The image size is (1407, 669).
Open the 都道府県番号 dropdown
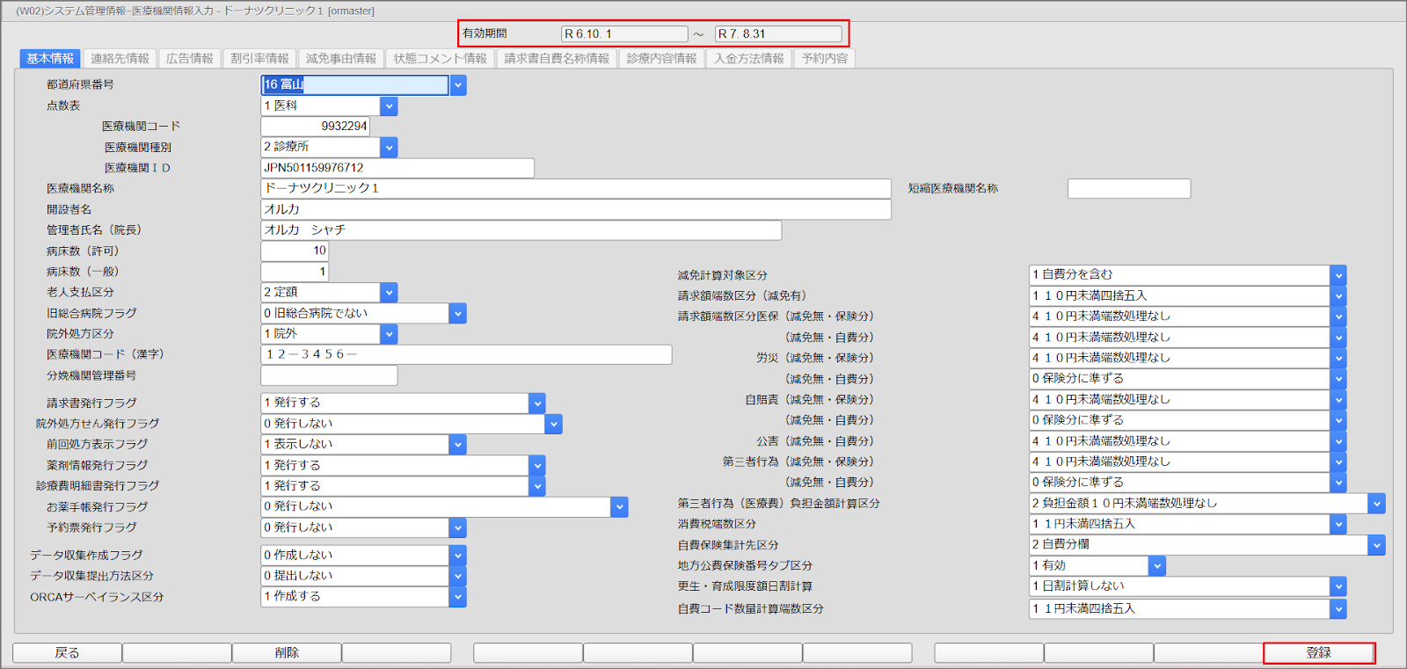point(458,85)
